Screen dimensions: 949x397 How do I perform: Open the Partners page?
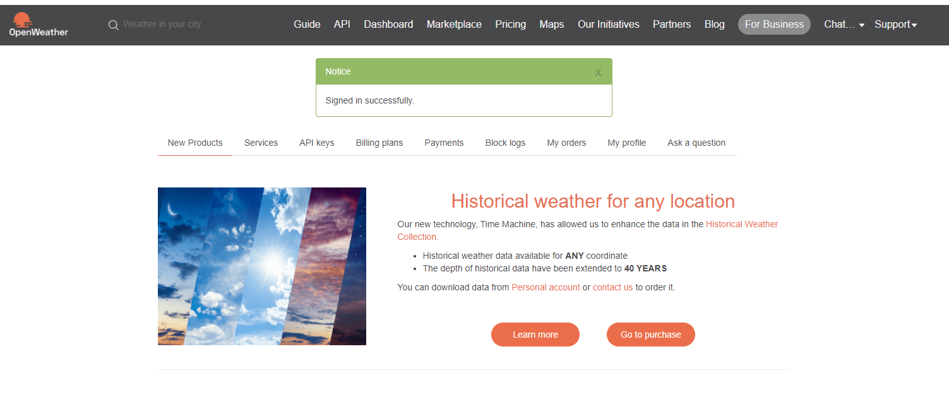tap(672, 25)
